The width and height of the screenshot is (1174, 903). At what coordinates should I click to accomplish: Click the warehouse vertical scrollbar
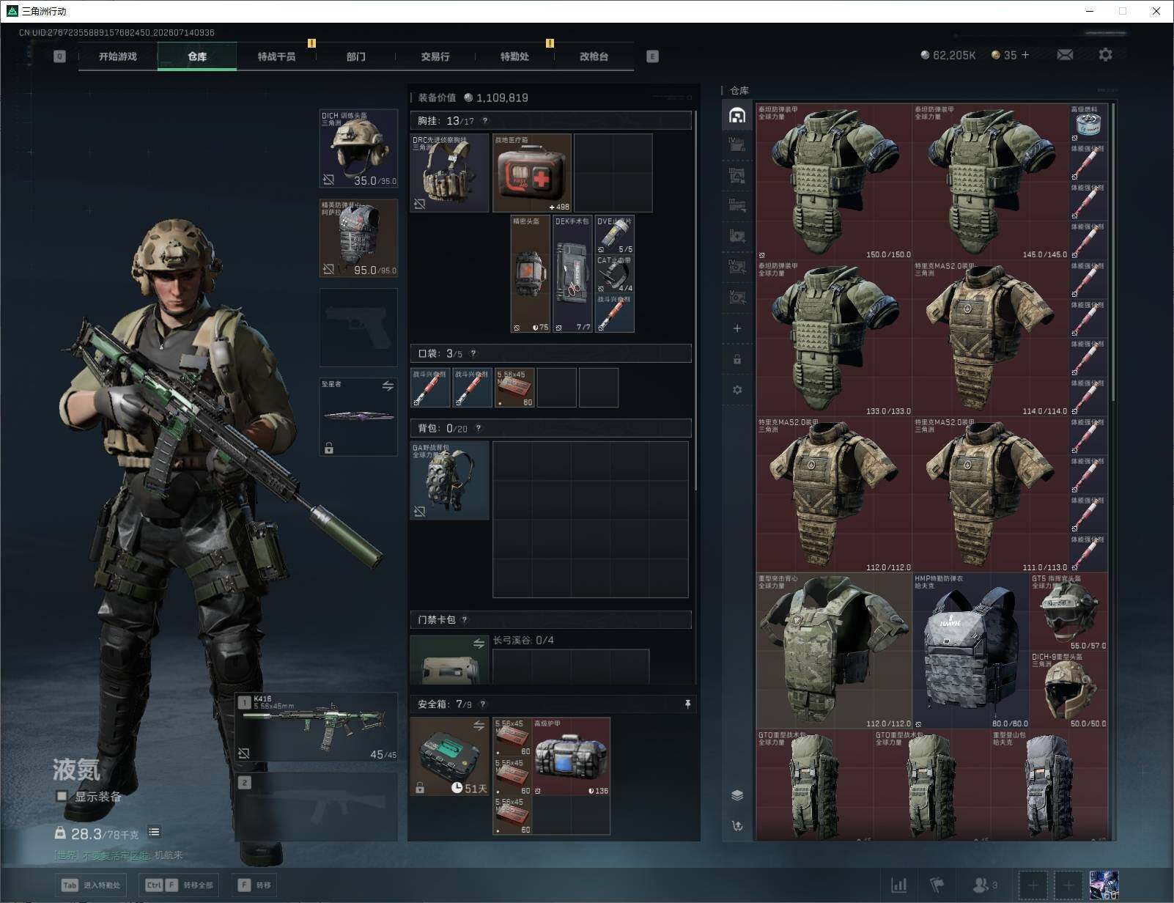point(1113,253)
